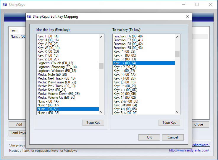The width and height of the screenshot is (218, 160).
Task: Select 'Function: F9 (00_43)' in To list
Action: coord(144,48)
